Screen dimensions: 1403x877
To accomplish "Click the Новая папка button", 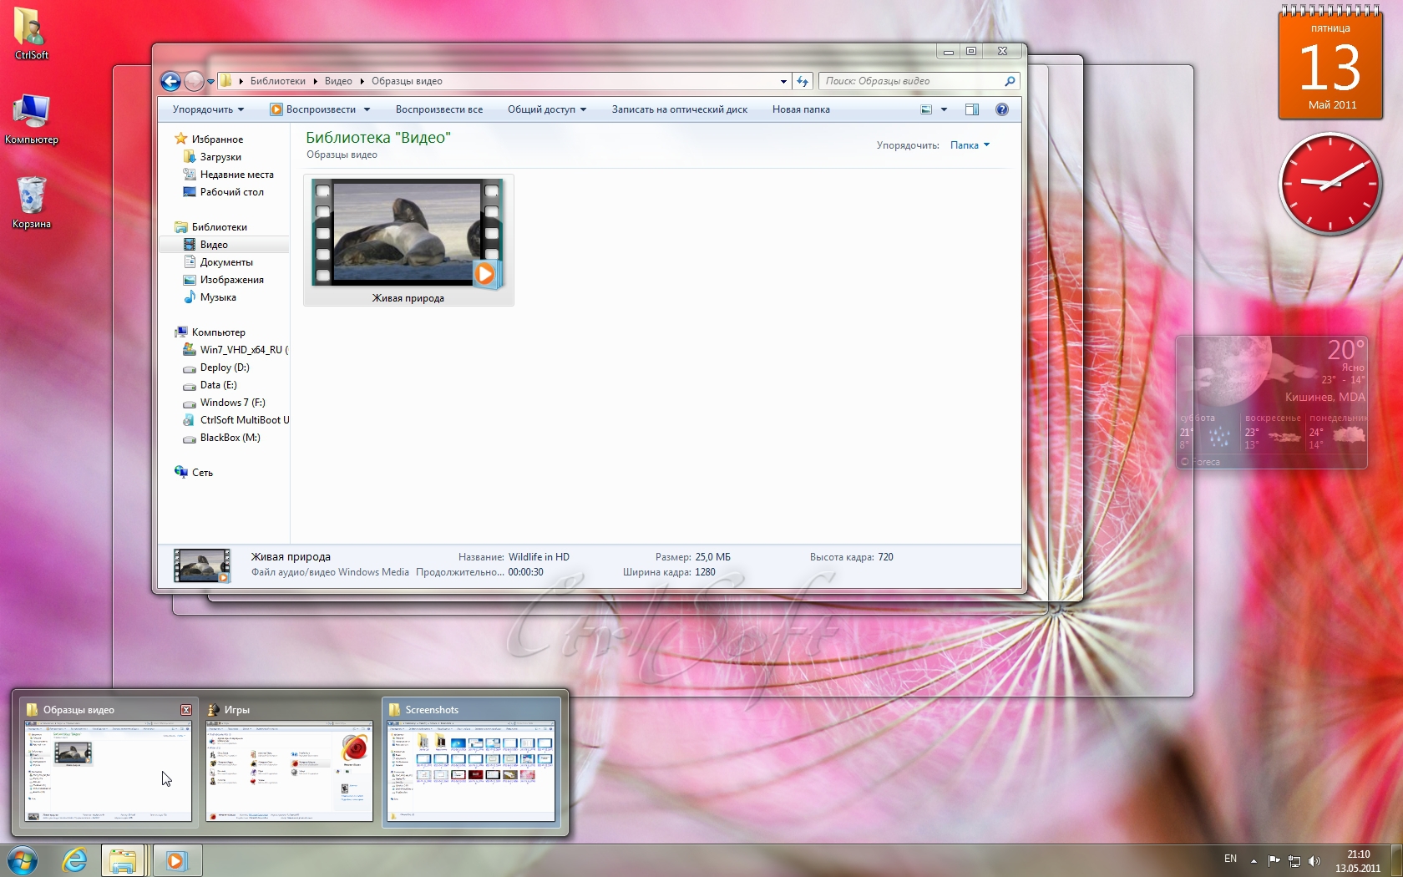I will point(801,109).
